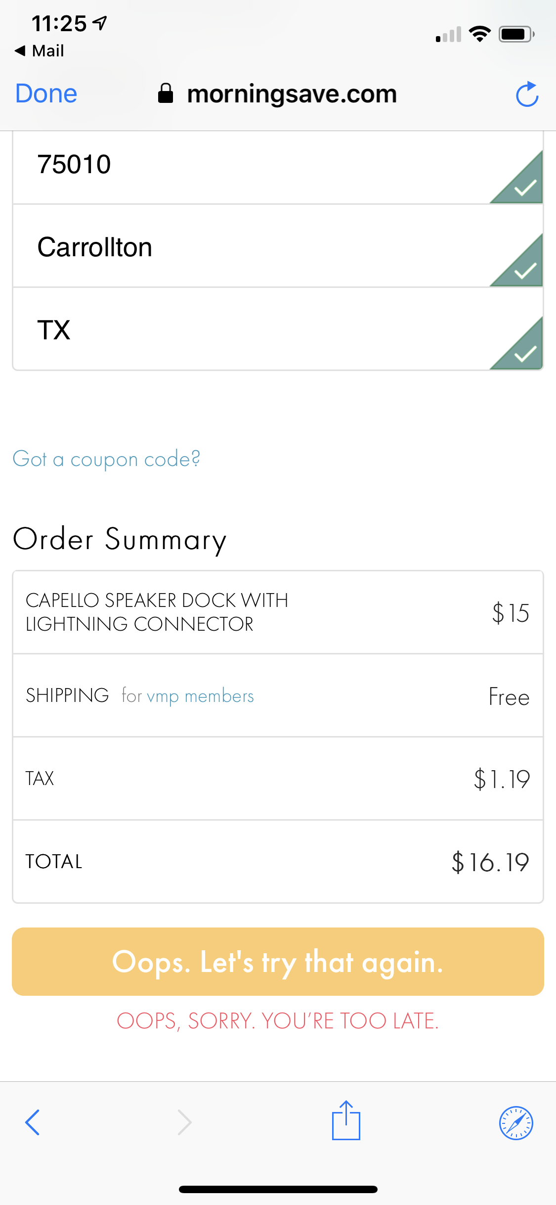Tap the Capello Speaker Dock item row

[x=278, y=612]
